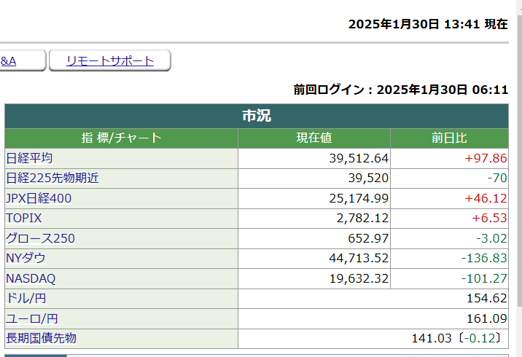Open the NASDAQ index link

[31, 278]
